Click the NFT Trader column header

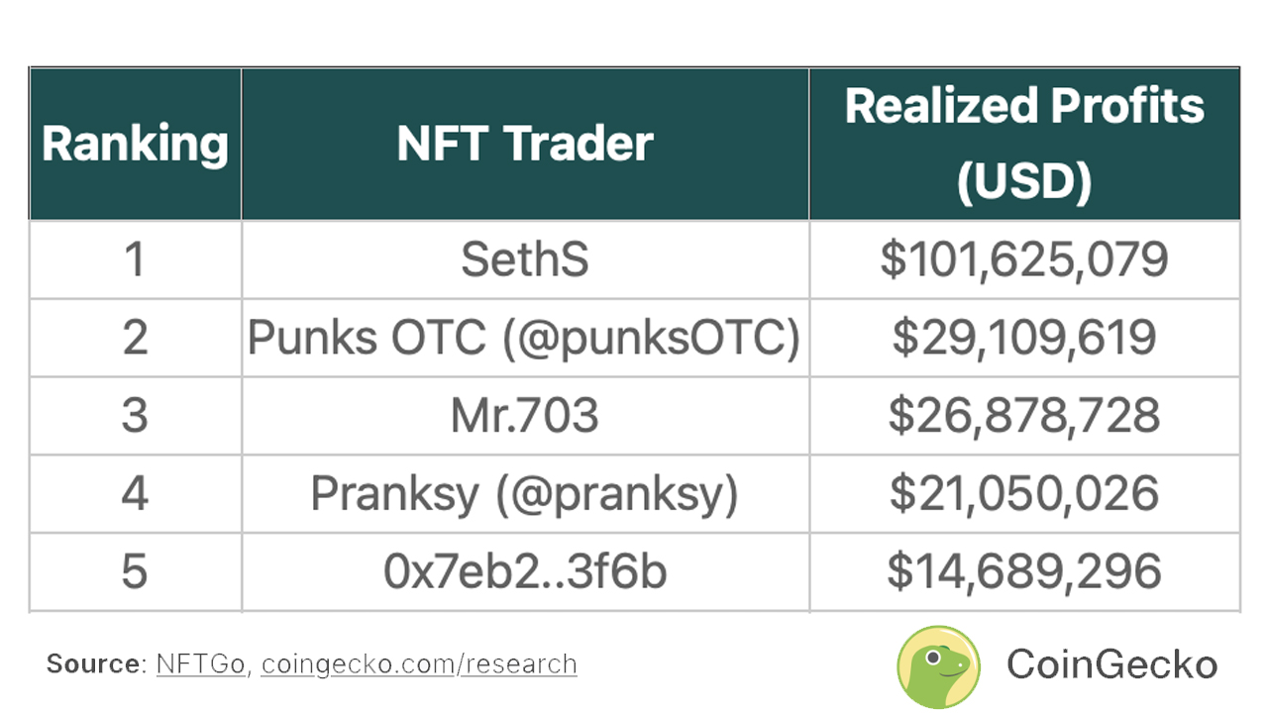[525, 144]
